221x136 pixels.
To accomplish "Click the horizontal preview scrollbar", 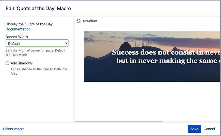I will click(x=118, y=122).
